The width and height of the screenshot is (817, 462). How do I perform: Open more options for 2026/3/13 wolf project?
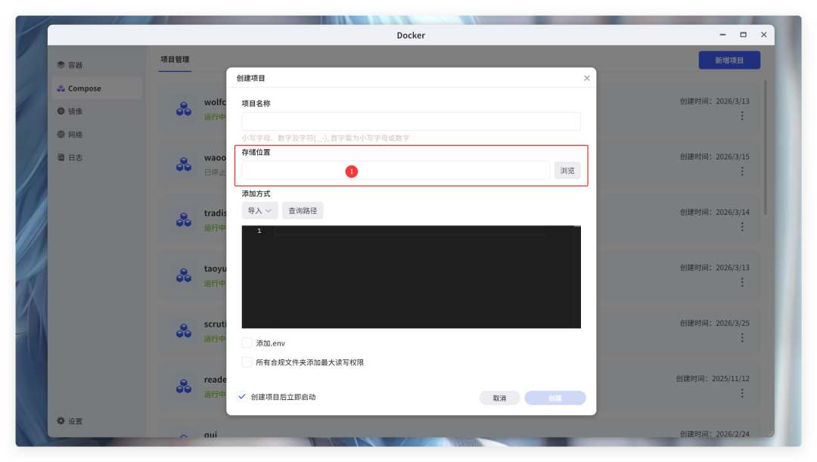click(x=743, y=116)
